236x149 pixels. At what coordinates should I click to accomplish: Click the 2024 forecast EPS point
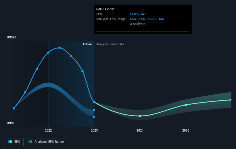pyautogui.click(x=140, y=116)
